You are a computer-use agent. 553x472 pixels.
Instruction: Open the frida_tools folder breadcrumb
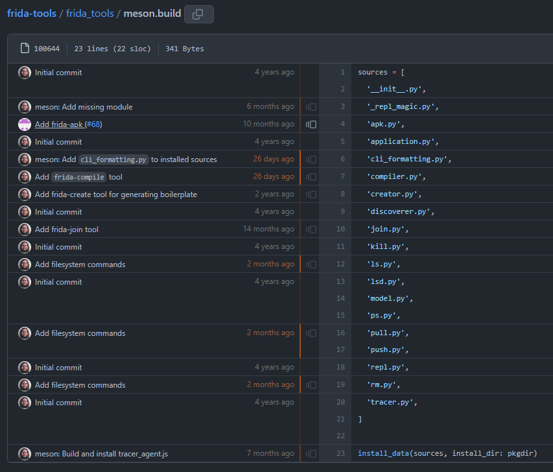(x=90, y=14)
